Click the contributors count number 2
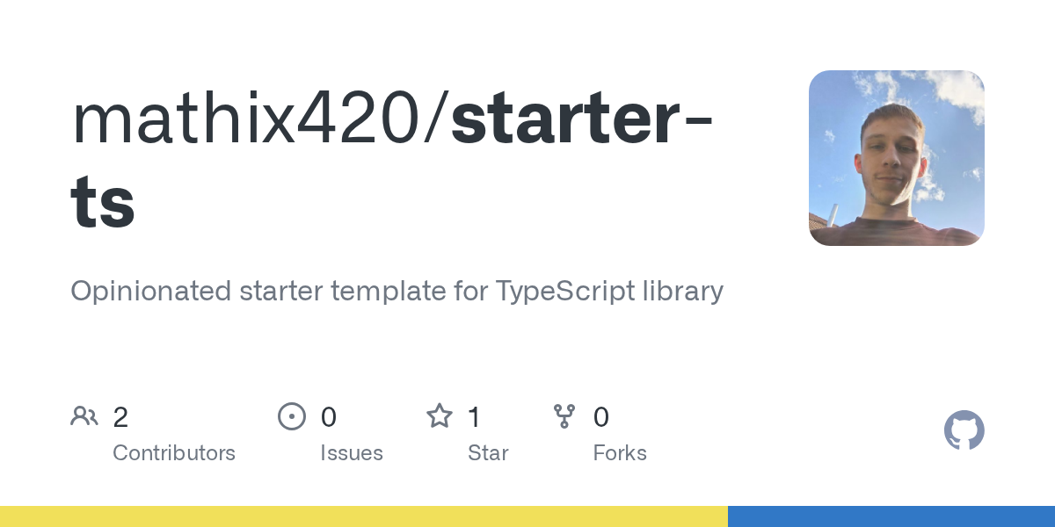1055x527 pixels. pos(120,417)
